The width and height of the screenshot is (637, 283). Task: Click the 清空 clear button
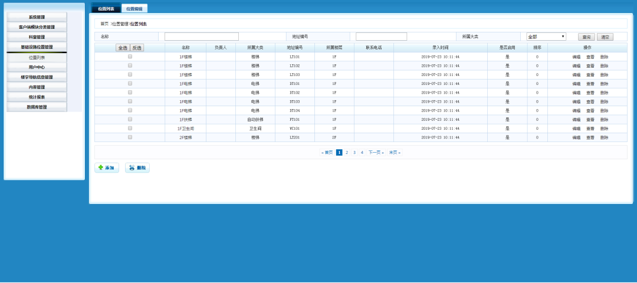coord(605,37)
